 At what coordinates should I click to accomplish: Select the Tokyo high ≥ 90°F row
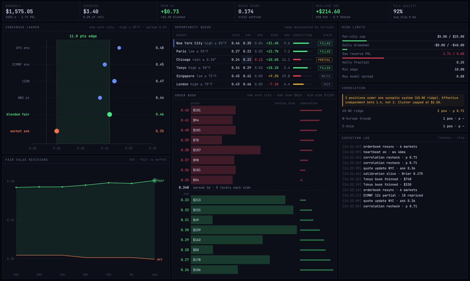click(254, 68)
